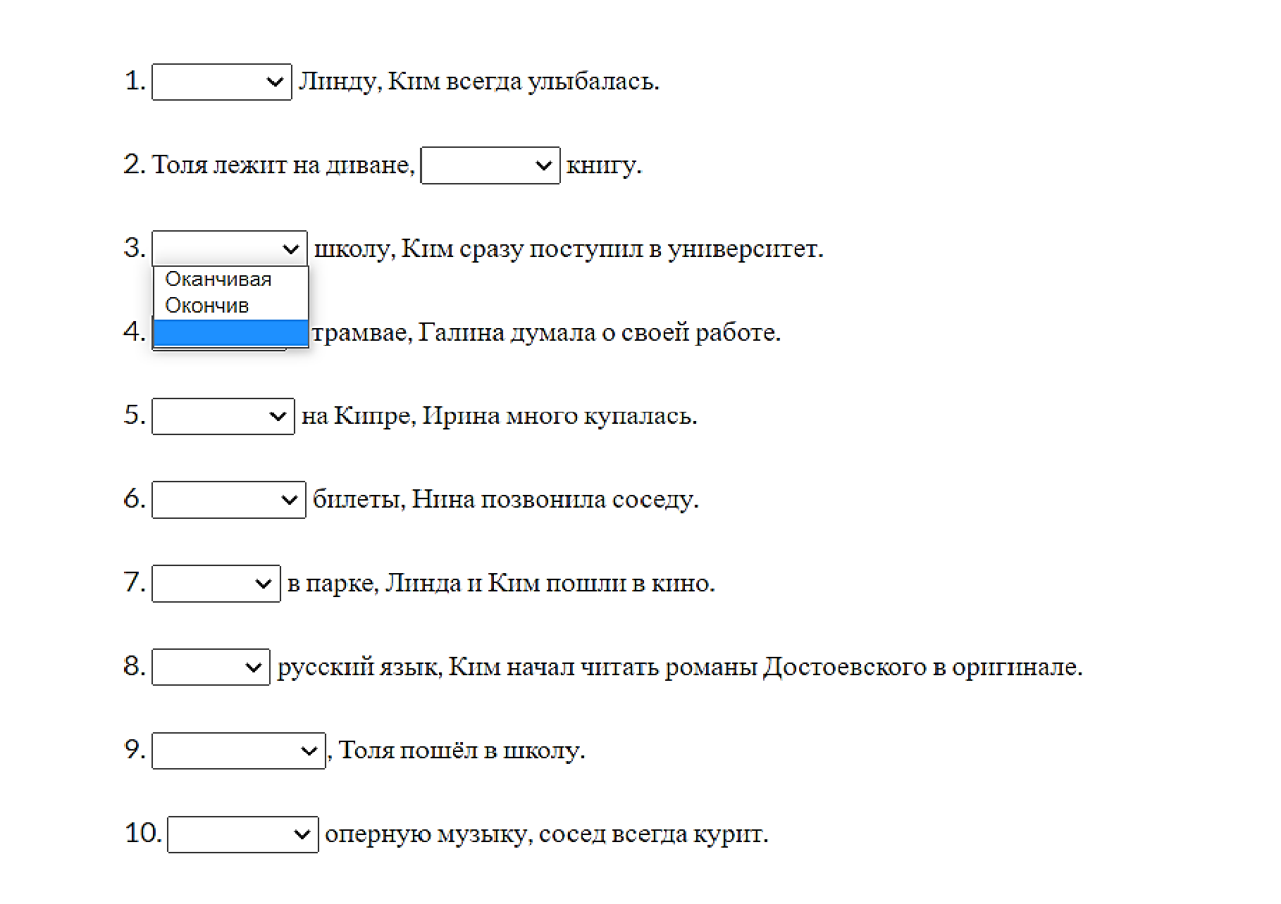Image resolution: width=1281 pixels, height=904 pixels.
Task: Click the text "Линда и Ким пошли в кино"
Action: [x=550, y=584]
